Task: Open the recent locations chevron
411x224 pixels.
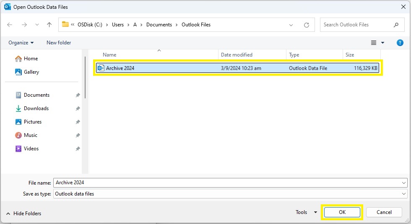Action: click(37, 25)
